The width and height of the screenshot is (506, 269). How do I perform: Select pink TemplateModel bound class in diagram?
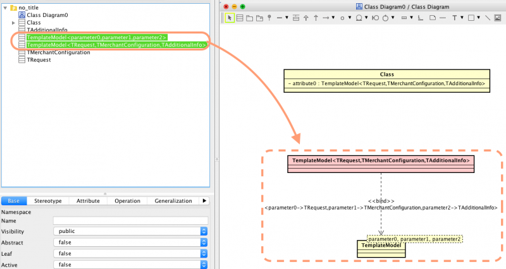pyautogui.click(x=381, y=164)
